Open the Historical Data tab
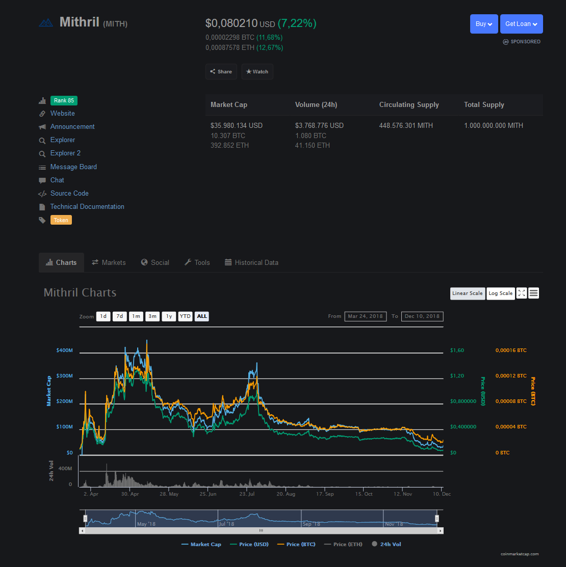Screen dimensions: 566x567 coord(251,262)
